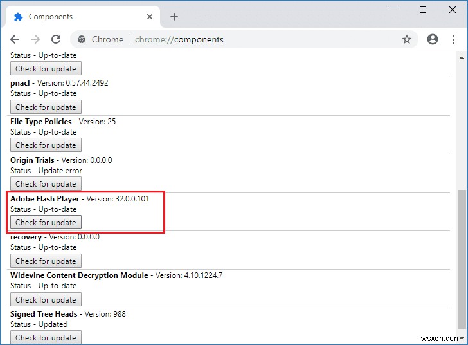Check for update under Adobe Flash Player
This screenshot has height=345, width=468.
point(46,223)
